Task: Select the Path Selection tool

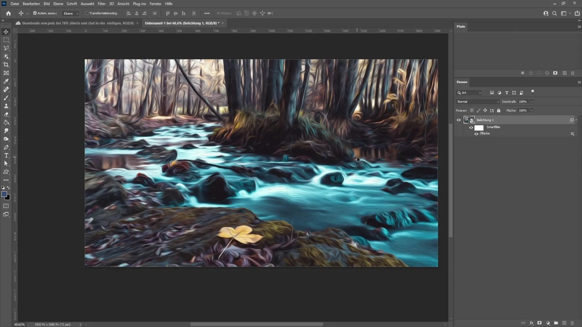Action: (6, 163)
